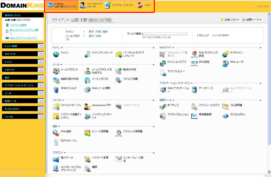Click the ディスク領域 usage bar
Viewport: 271px width, 177px height.
tap(165, 34)
